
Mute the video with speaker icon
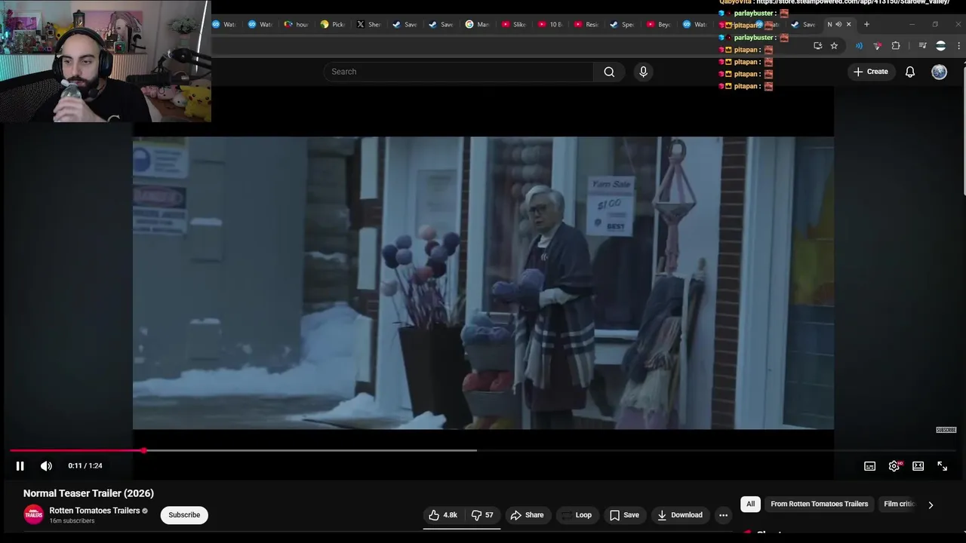pyautogui.click(x=46, y=466)
